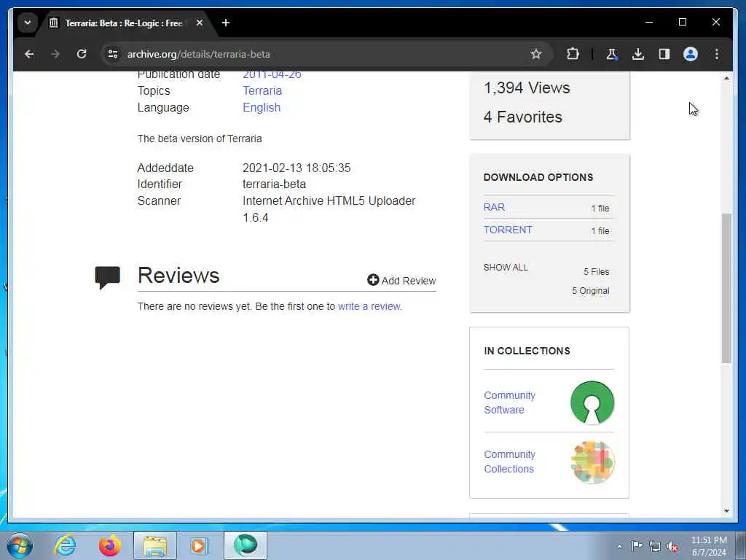Image resolution: width=746 pixels, height=560 pixels.
Task: Show browser downloads
Action: (638, 54)
